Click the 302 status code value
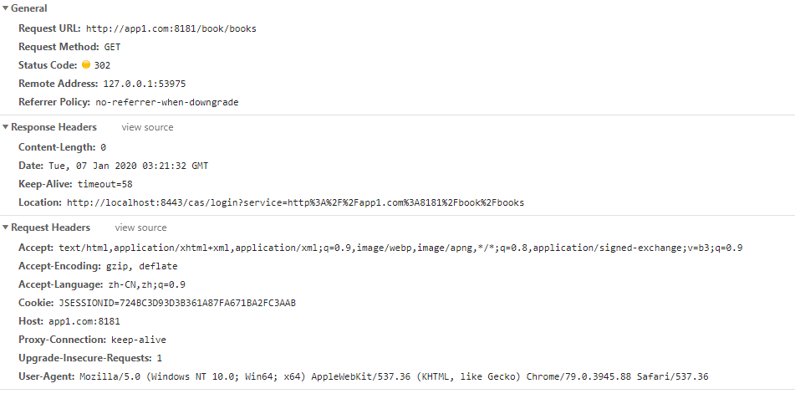Screen dimensions: 795x399 (x=102, y=65)
